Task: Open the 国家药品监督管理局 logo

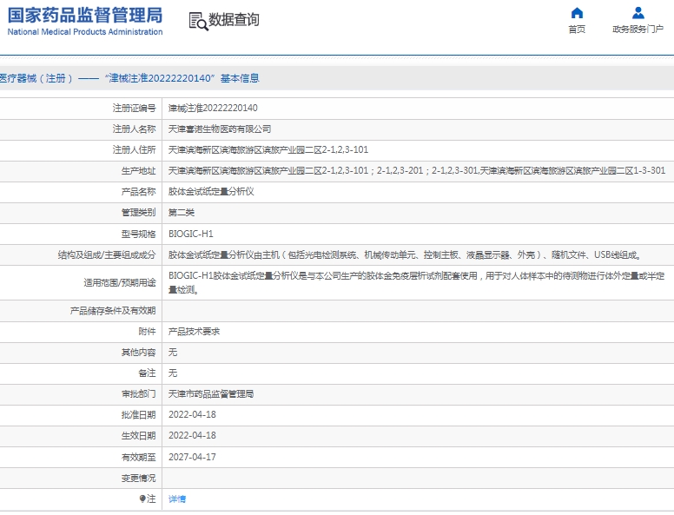Action: [85, 21]
